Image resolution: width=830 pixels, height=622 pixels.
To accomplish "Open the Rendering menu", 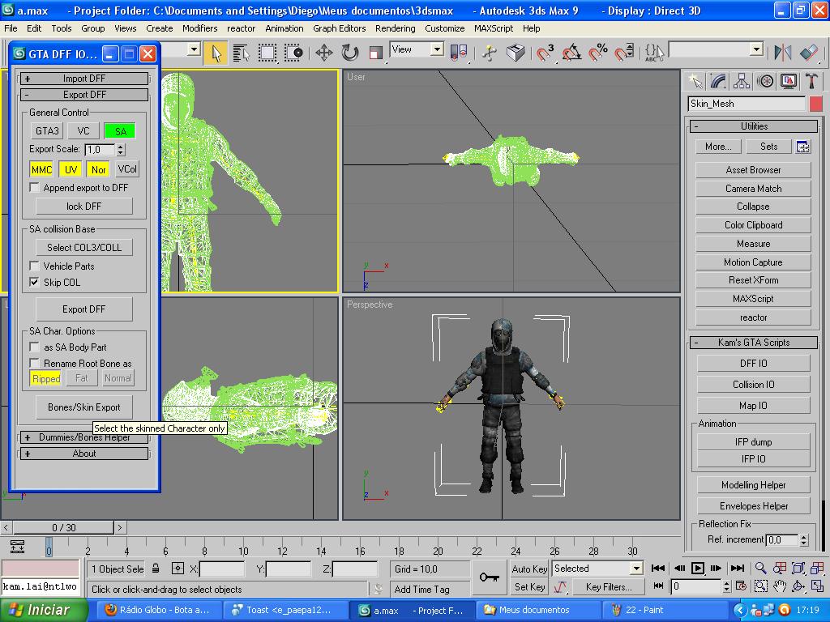I will coord(395,28).
